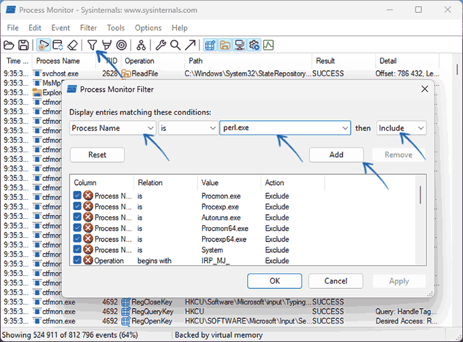This screenshot has width=463, height=342.
Task: Open the Edit menu
Action: 35,28
